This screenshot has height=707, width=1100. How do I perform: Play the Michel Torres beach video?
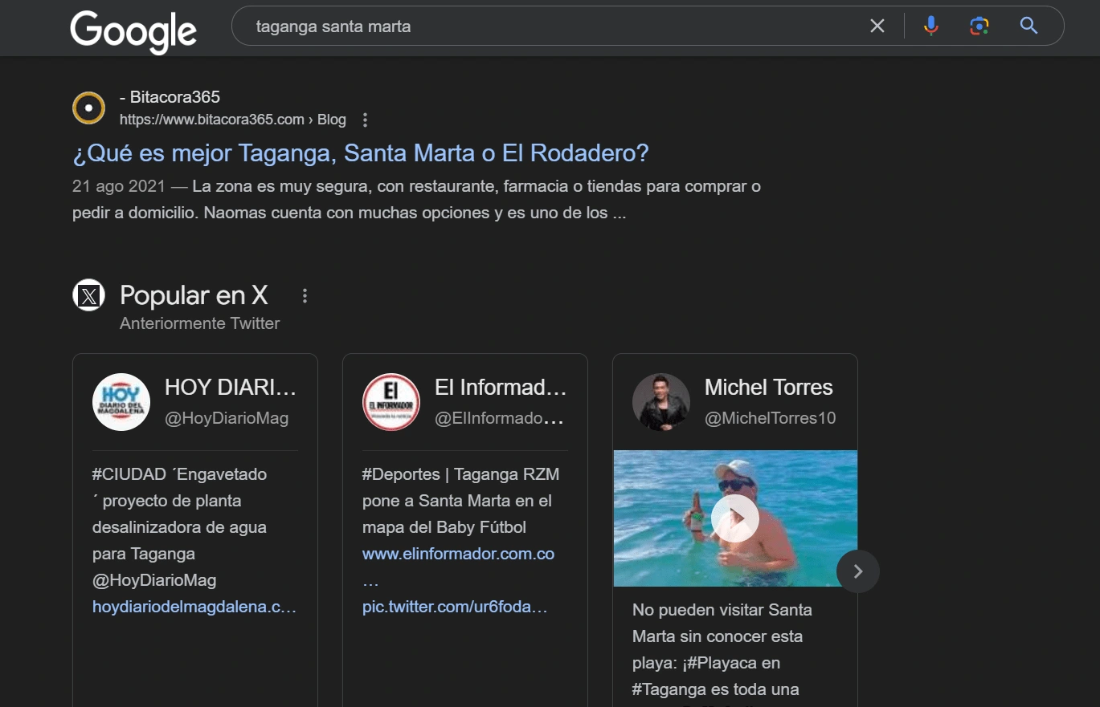point(735,518)
